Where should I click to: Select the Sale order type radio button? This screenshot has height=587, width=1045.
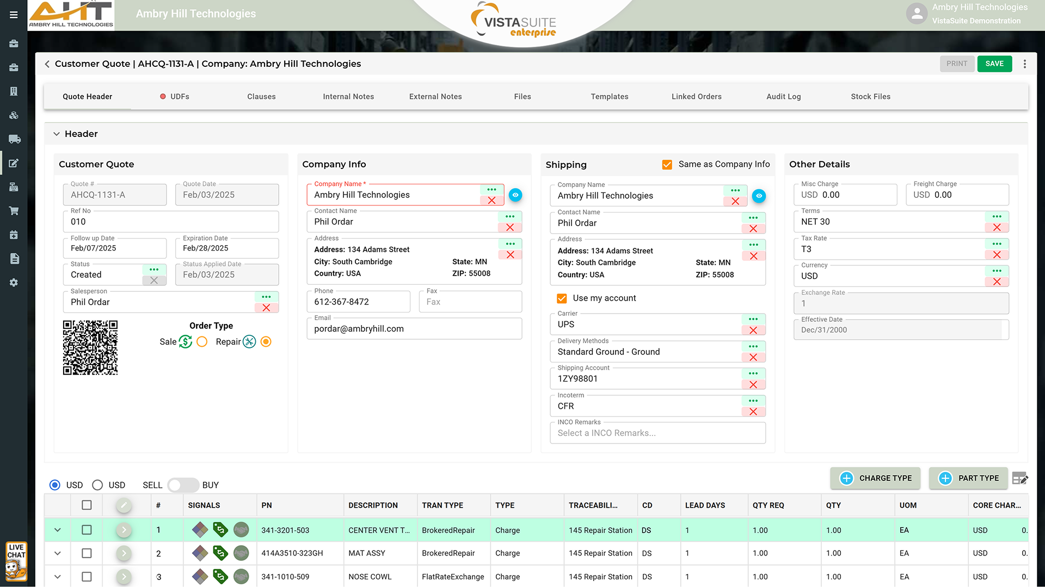(x=202, y=342)
